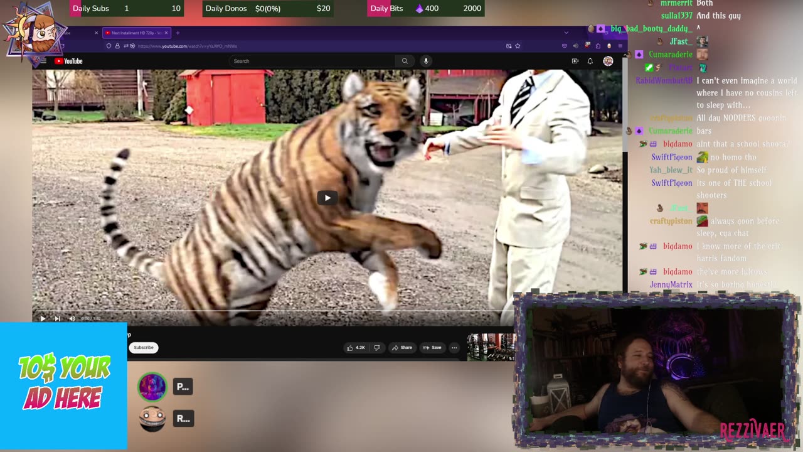Skip to next video in player controls

click(x=57, y=319)
